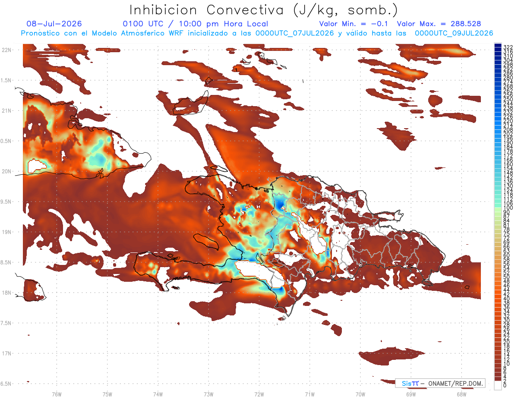Click the "74W" longitude label

(158, 394)
